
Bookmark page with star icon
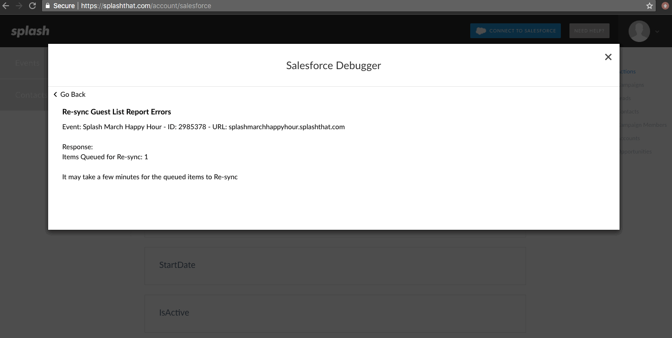[649, 6]
